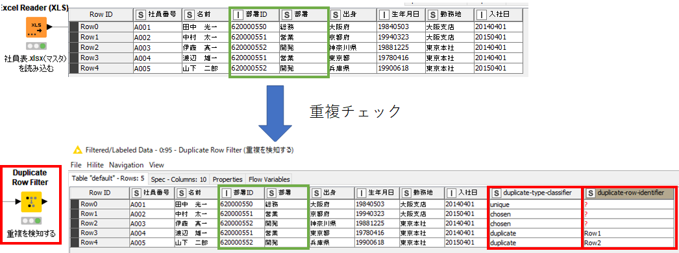Click 兵庫県 in the upper table
This screenshot has height=253, width=679.
(x=352, y=68)
